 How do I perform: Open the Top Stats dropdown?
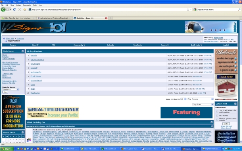click(x=203, y=104)
